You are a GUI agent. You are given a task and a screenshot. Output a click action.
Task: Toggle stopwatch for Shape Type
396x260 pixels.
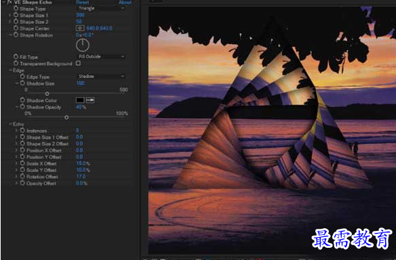coord(16,8)
